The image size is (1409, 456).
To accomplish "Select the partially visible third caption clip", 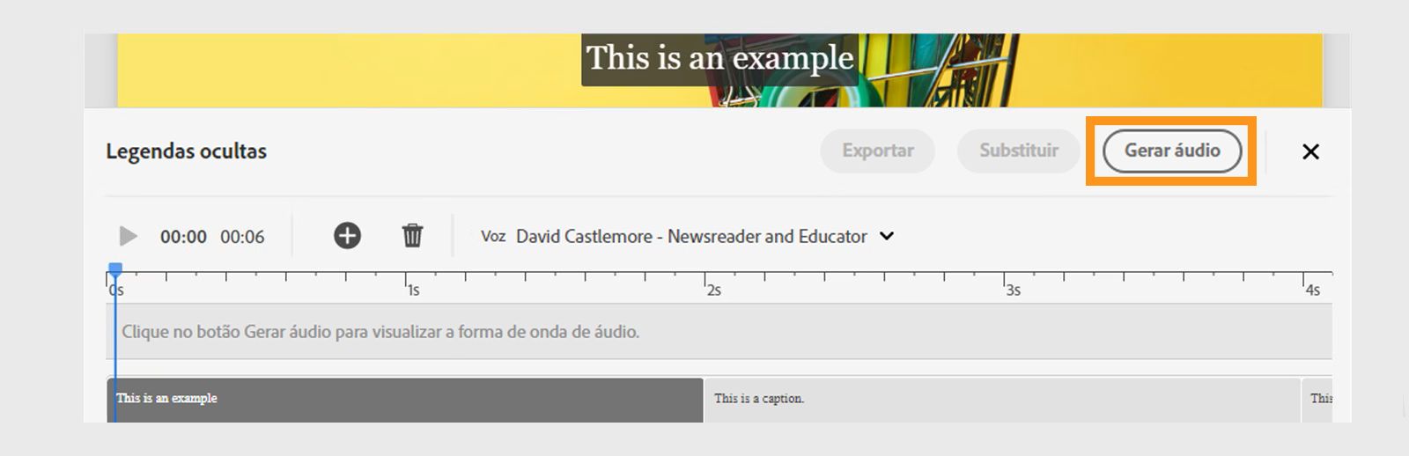I will pos(1318,399).
